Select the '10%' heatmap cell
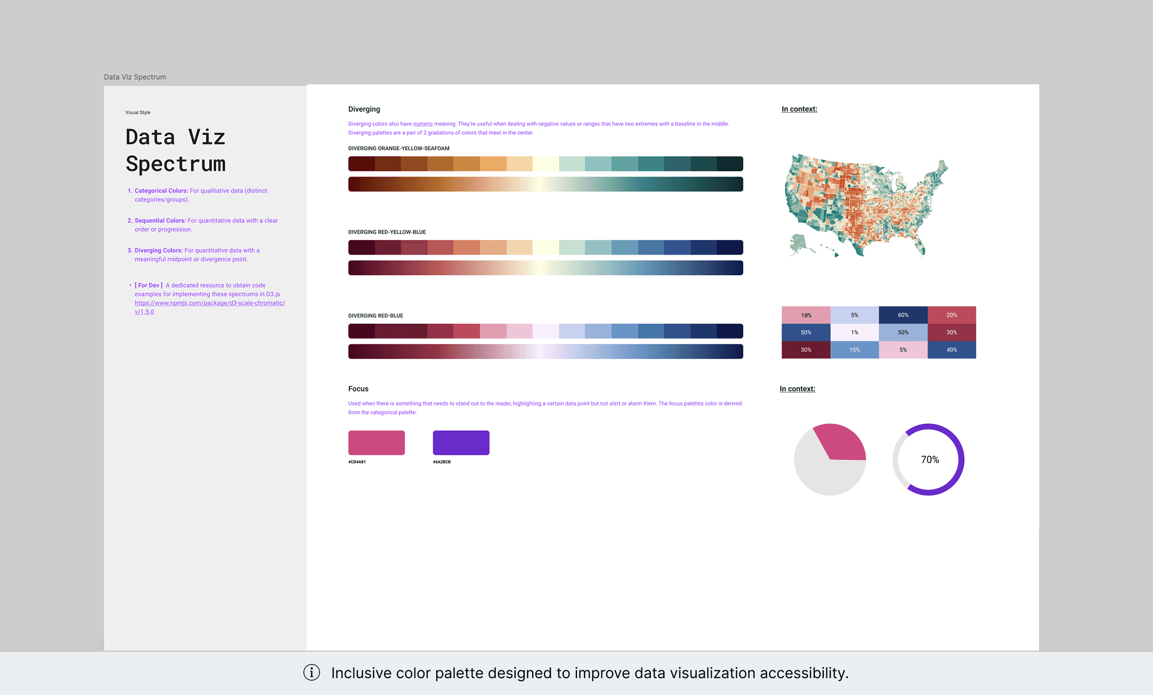 [806, 315]
